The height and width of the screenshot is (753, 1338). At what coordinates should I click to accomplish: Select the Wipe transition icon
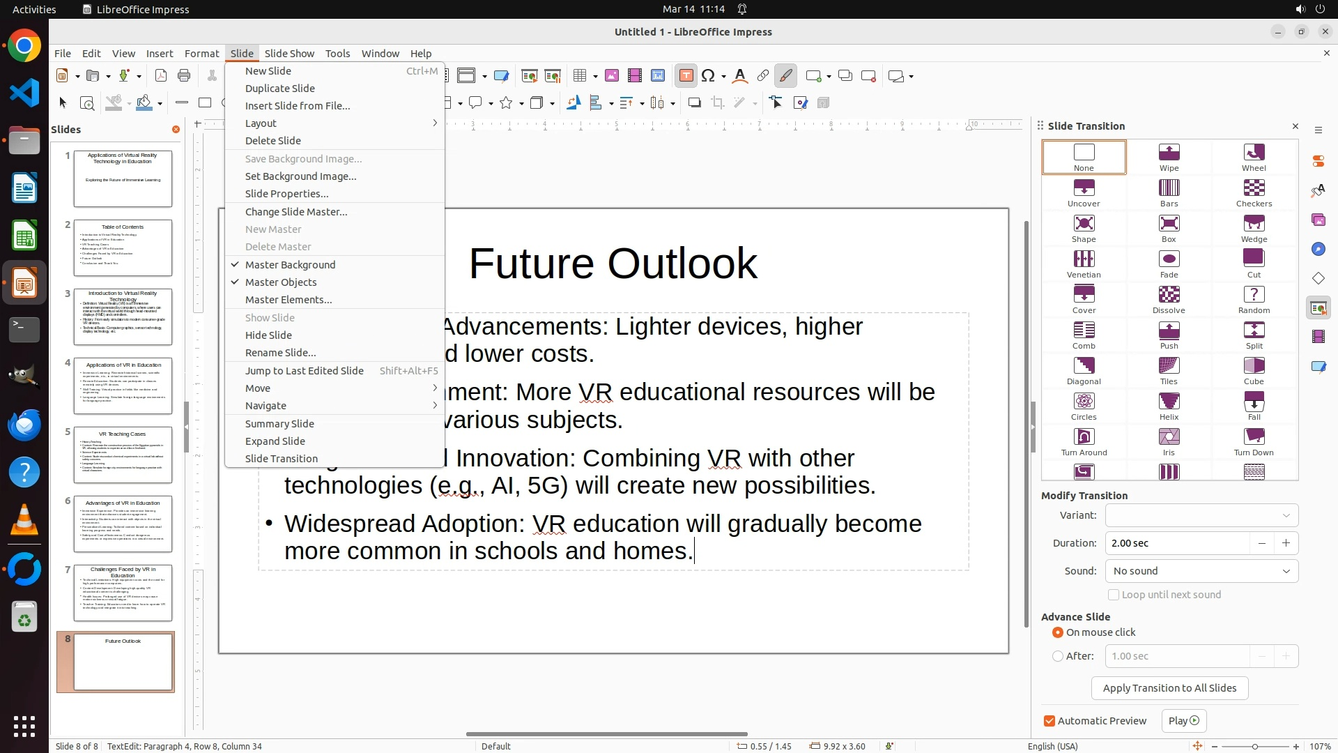pyautogui.click(x=1169, y=157)
